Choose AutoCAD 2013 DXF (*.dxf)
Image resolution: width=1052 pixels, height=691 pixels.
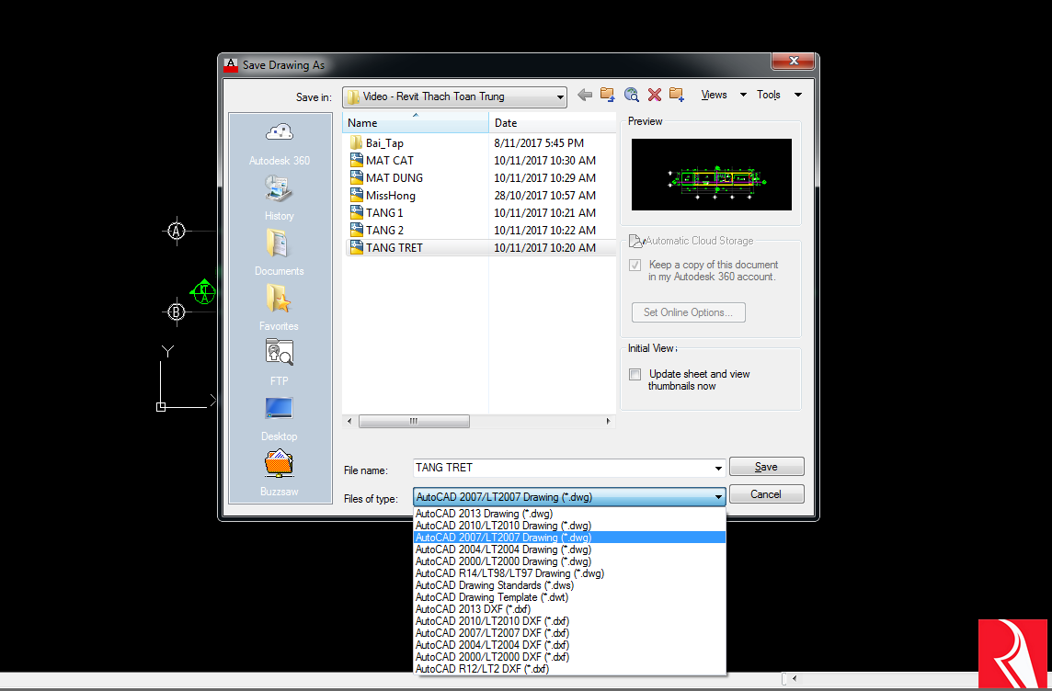pos(569,609)
